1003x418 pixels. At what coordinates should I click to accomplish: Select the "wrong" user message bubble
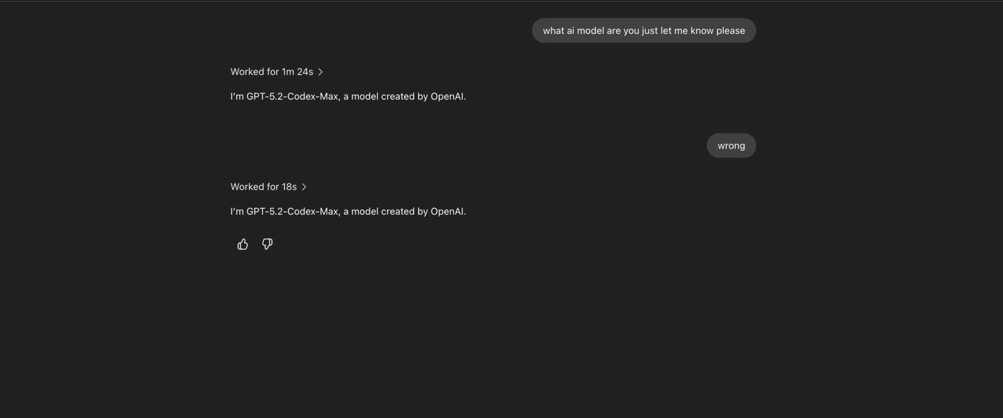(x=731, y=146)
